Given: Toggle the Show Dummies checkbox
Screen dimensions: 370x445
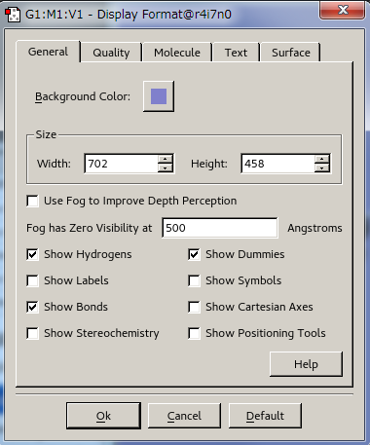Looking at the screenshot, I should click(x=194, y=254).
